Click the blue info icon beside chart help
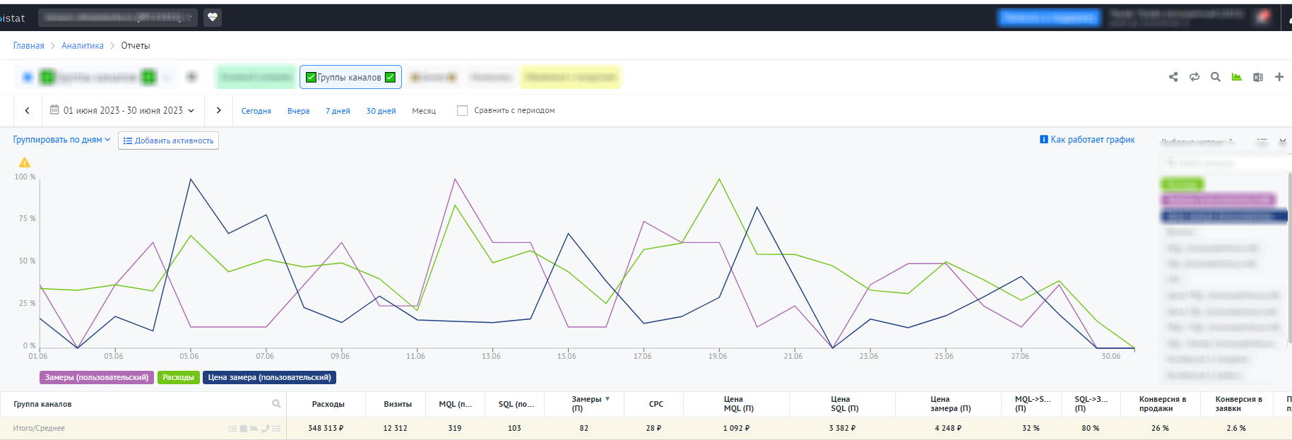Image resolution: width=1292 pixels, height=440 pixels. click(1044, 139)
